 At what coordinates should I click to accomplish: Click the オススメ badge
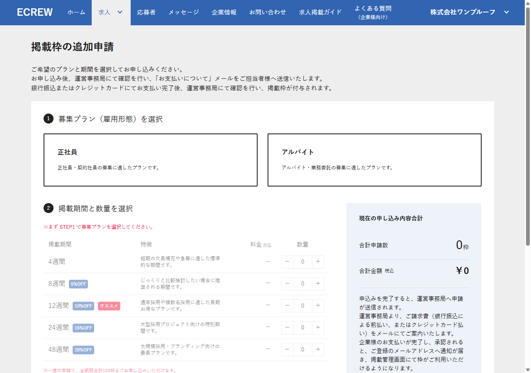[x=109, y=306]
